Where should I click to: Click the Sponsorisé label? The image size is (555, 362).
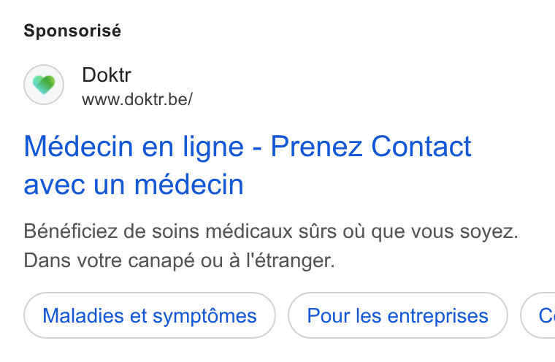coord(72,31)
